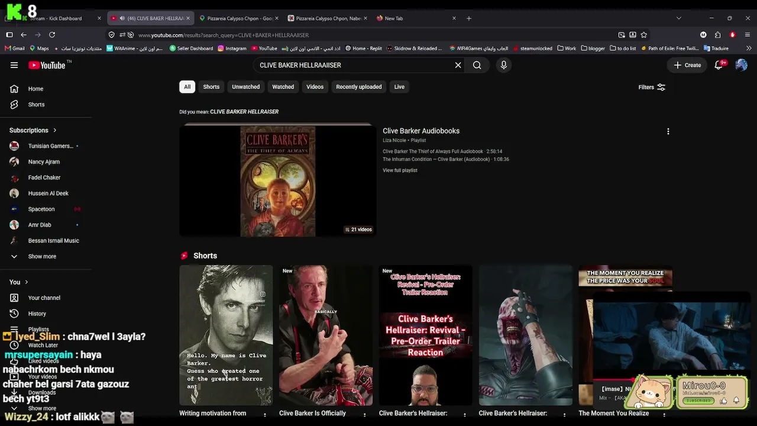Open the YouTube bookmark in bookmarks bar

coord(264,49)
